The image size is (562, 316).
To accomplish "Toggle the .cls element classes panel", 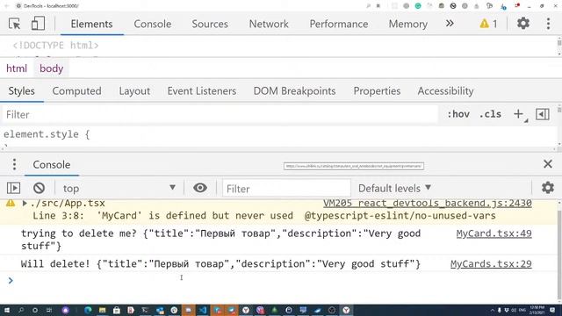I will 490,114.
